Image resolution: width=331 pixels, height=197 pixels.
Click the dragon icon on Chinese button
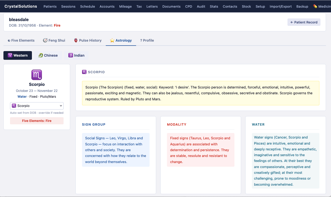pos(41,55)
